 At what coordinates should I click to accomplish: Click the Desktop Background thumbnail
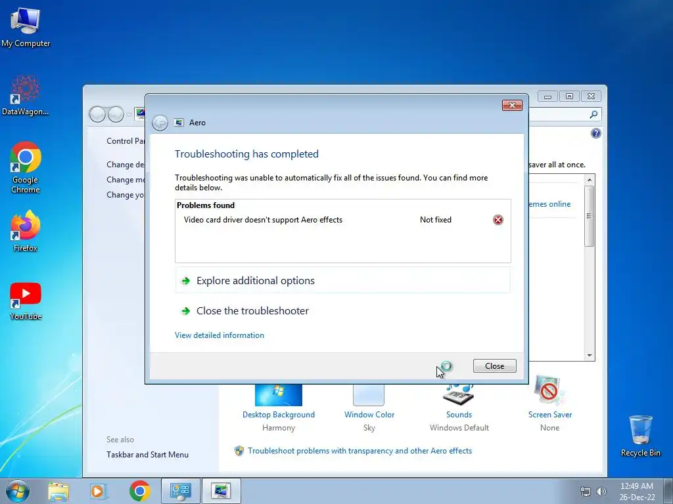(x=279, y=395)
